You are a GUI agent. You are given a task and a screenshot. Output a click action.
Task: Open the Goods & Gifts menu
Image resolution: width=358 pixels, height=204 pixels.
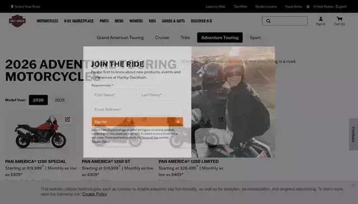pos(173,21)
